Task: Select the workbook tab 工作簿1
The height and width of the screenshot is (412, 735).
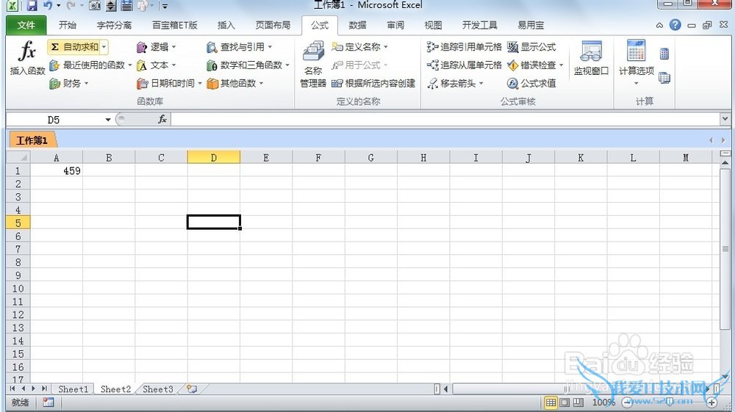Action: coord(32,140)
